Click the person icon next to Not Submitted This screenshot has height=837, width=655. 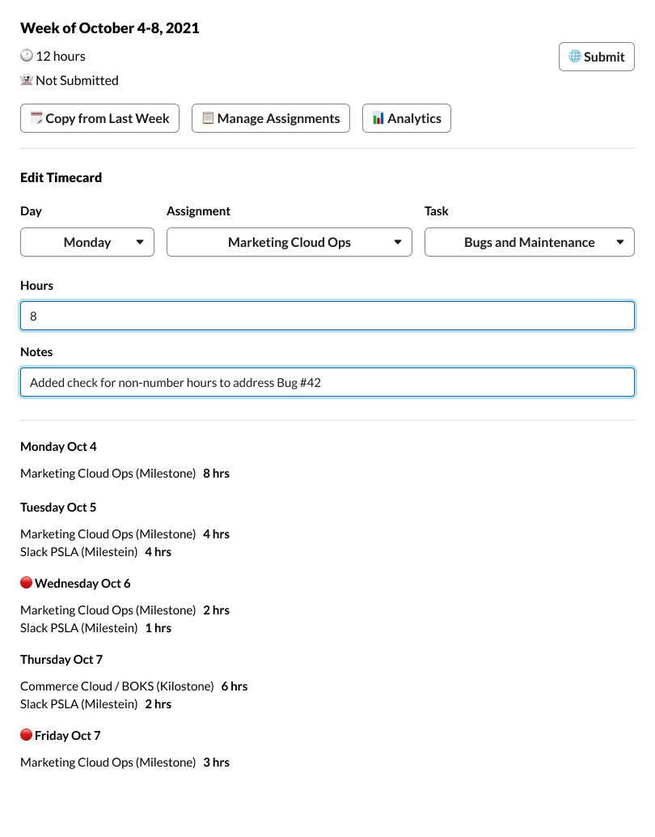click(26, 80)
